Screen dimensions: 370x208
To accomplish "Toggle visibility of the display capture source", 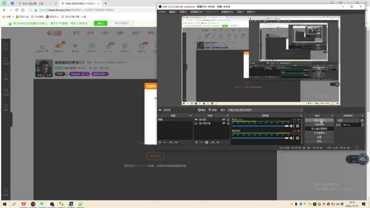I will (223, 123).
